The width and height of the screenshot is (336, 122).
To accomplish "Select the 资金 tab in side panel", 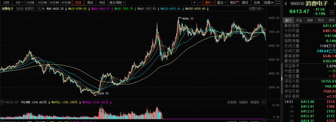I will tap(299, 20).
